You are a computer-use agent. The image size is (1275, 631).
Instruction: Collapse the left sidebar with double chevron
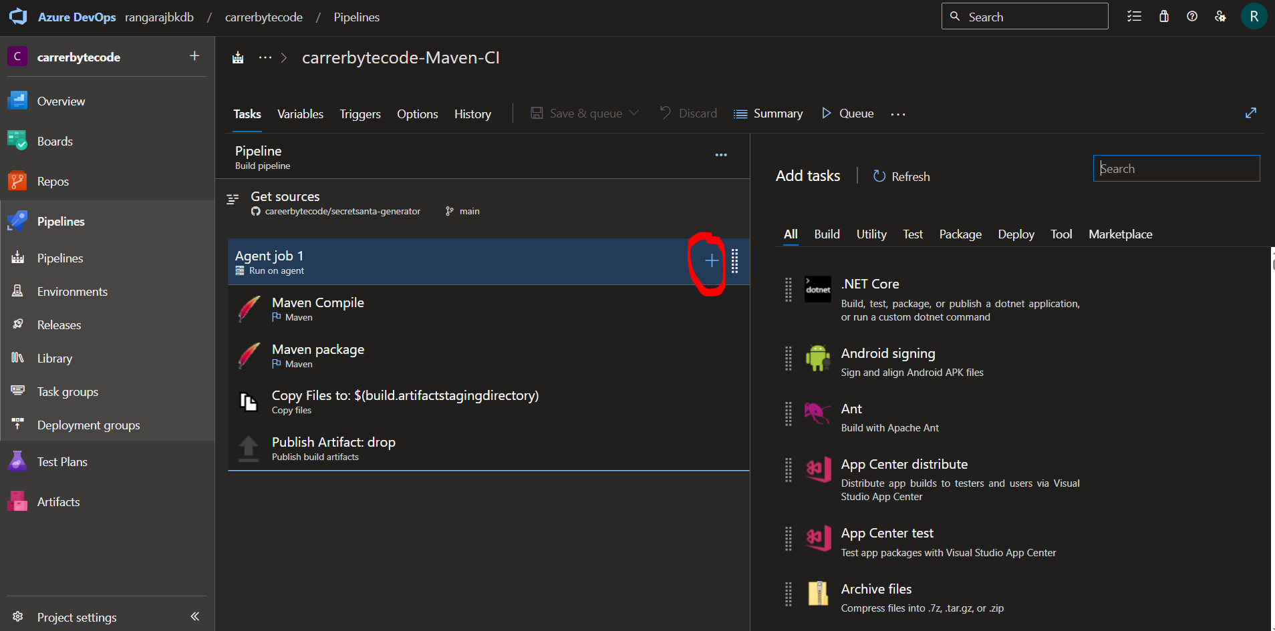tap(194, 616)
